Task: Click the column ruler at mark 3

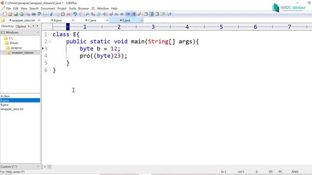Action: tap(153, 27)
